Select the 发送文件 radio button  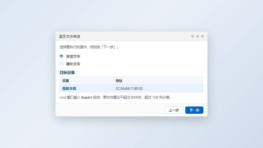tap(61, 56)
